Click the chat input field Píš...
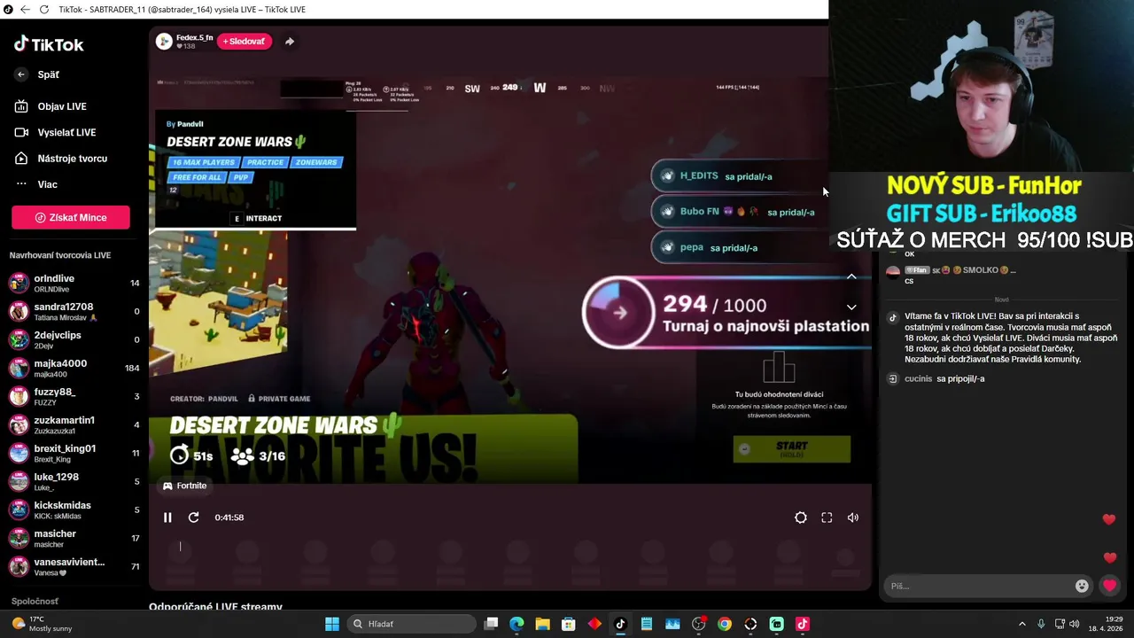The height and width of the screenshot is (638, 1134). [980, 586]
